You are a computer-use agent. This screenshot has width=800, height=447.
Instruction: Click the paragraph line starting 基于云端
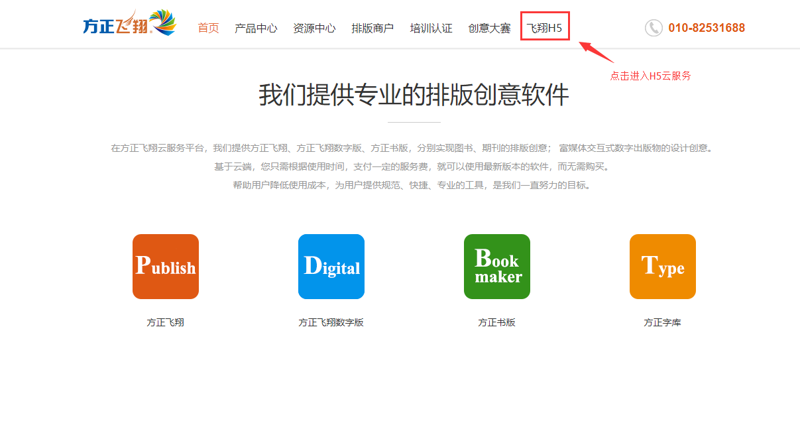[412, 166]
